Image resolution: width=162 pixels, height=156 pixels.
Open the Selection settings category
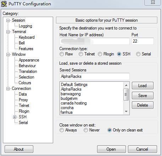[27, 77]
